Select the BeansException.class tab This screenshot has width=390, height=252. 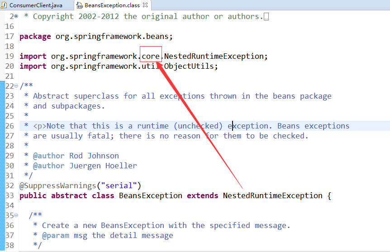pos(112,5)
